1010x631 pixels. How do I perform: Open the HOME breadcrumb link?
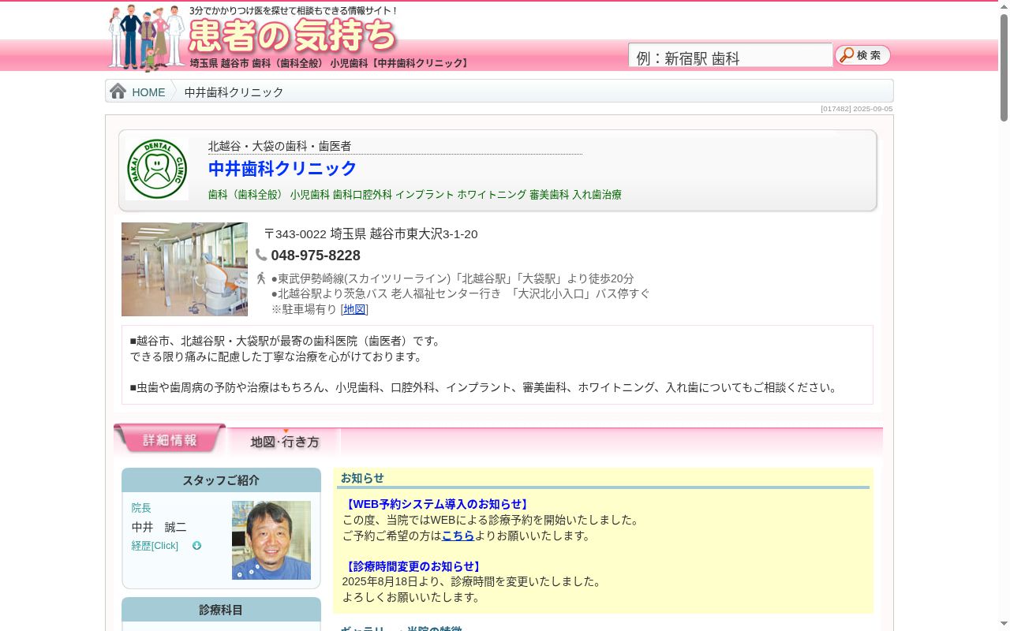pyautogui.click(x=148, y=92)
